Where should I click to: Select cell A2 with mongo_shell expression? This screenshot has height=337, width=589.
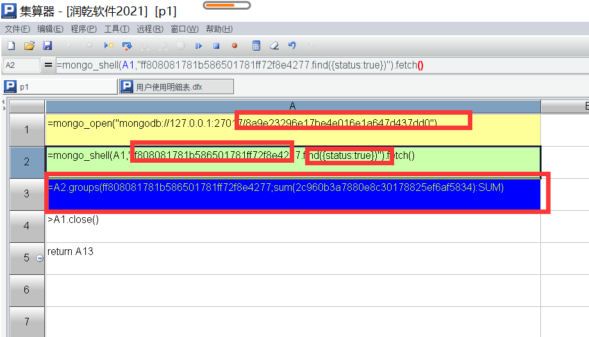[x=293, y=162]
